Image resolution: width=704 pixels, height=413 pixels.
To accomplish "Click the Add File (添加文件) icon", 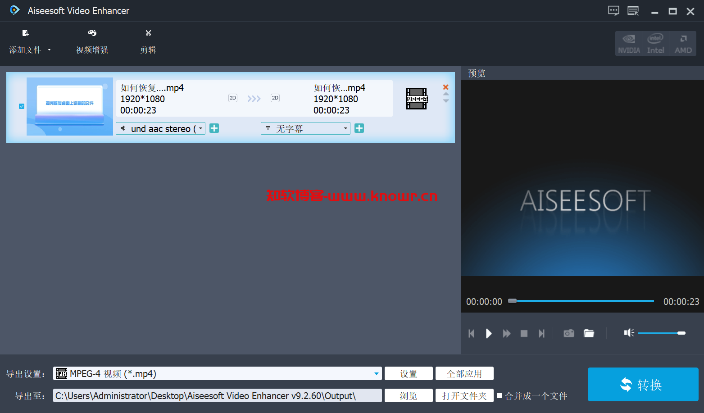I will 25,33.
